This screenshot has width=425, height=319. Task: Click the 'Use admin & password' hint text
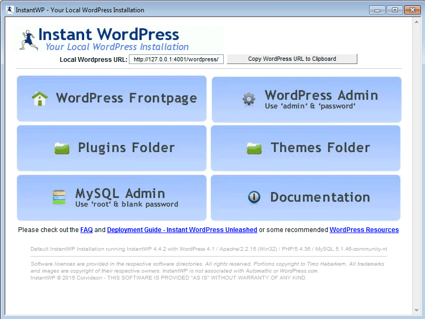(310, 106)
